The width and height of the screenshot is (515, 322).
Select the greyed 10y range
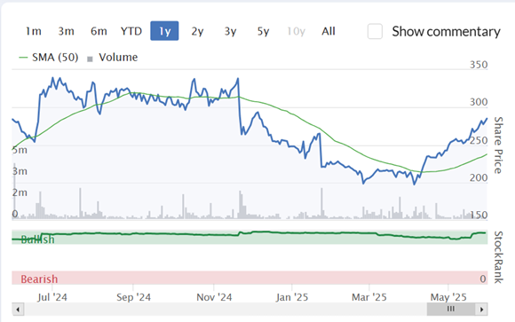pyautogui.click(x=296, y=31)
